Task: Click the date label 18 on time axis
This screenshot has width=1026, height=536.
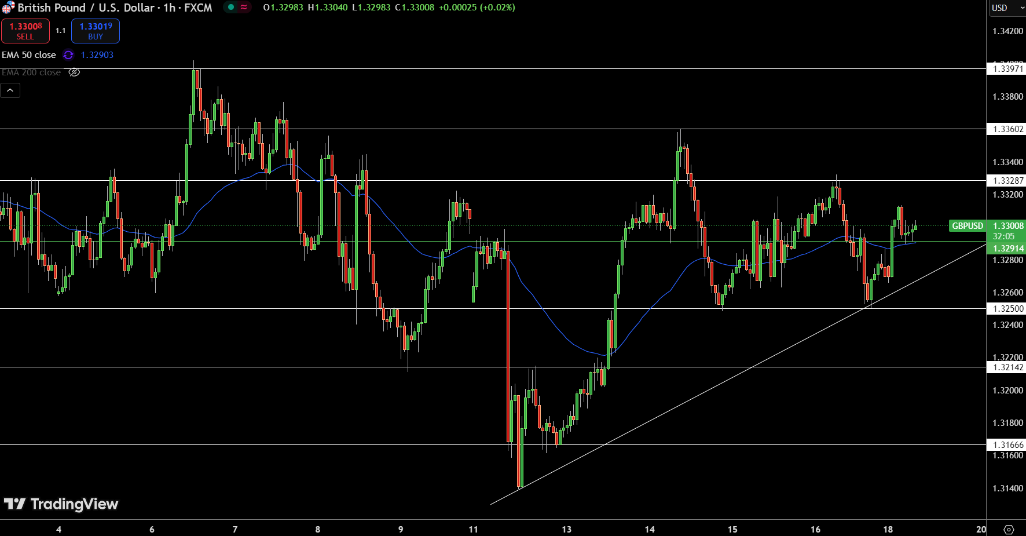Action: click(888, 530)
